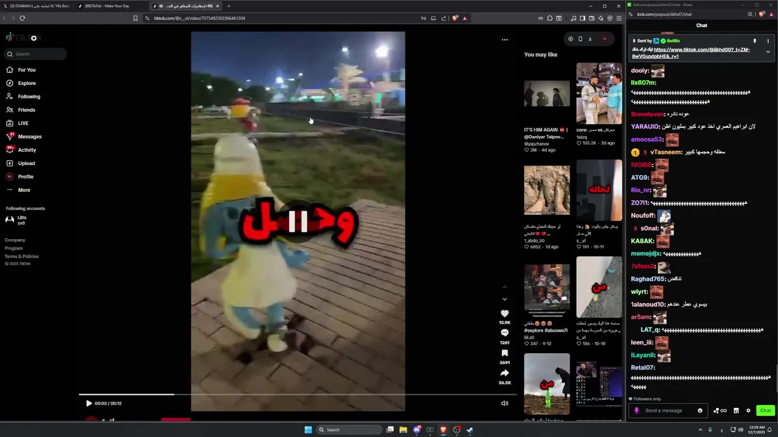Open a new browser tab

[229, 6]
